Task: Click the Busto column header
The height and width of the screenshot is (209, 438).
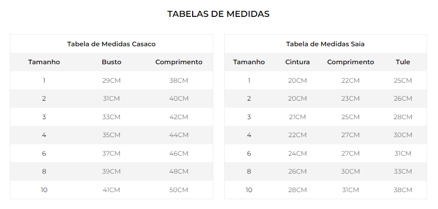Action: point(112,62)
